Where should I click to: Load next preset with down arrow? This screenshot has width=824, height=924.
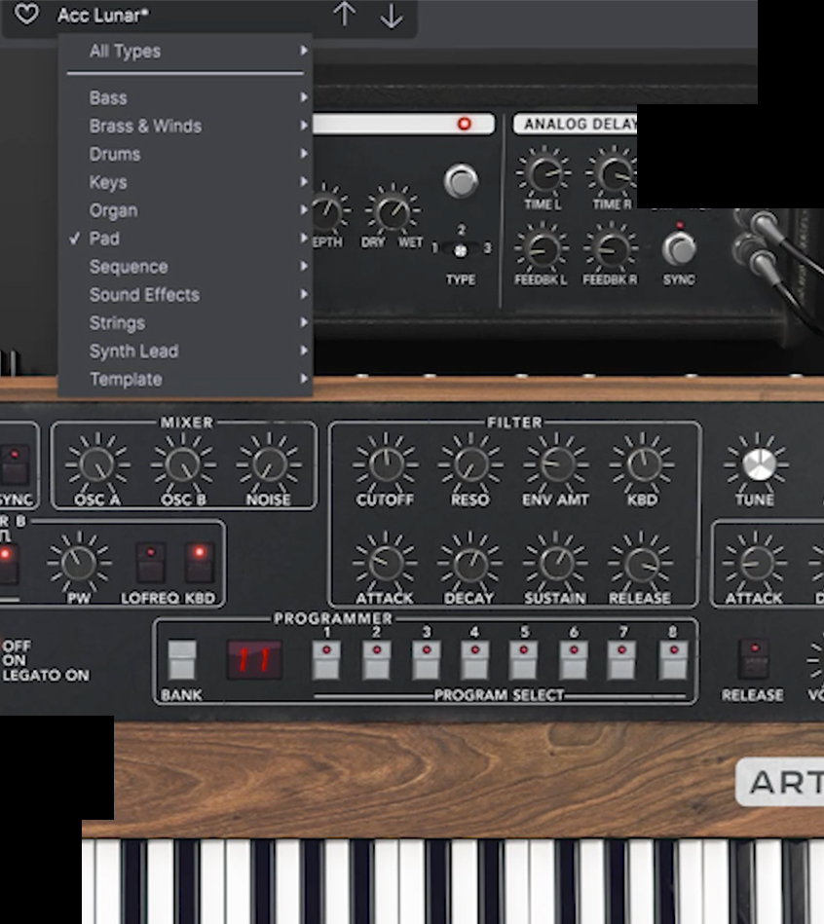[x=392, y=16]
